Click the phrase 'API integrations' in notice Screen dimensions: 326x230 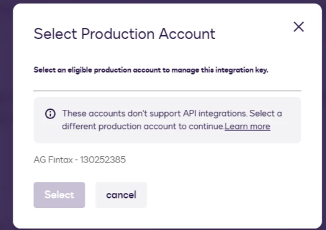tap(215, 113)
